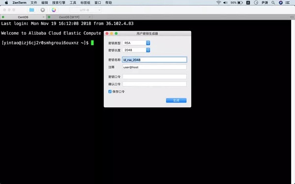Open the 密钥长度 2048 dropdown
The height and width of the screenshot is (184, 295).
(136, 50)
